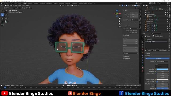Open the Local transform orientation dropdown

point(63,6)
